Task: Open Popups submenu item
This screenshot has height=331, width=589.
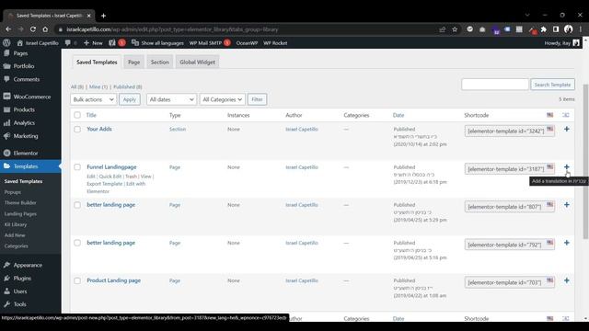Action: pos(12,192)
